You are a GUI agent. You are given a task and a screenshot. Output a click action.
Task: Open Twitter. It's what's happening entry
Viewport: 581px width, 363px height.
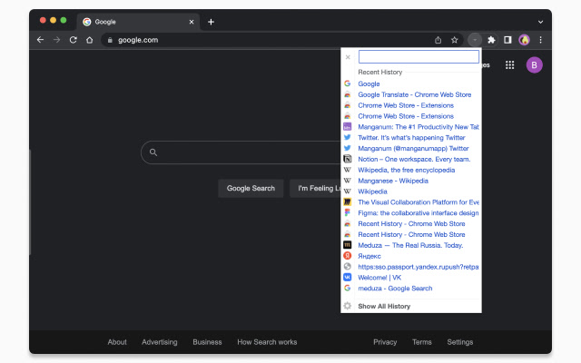click(411, 137)
